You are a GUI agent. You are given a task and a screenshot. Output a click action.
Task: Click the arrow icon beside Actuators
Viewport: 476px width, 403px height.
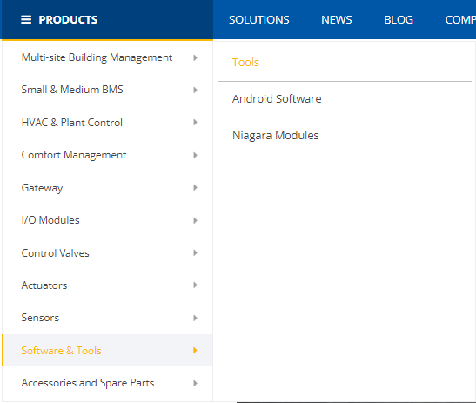[x=195, y=285]
